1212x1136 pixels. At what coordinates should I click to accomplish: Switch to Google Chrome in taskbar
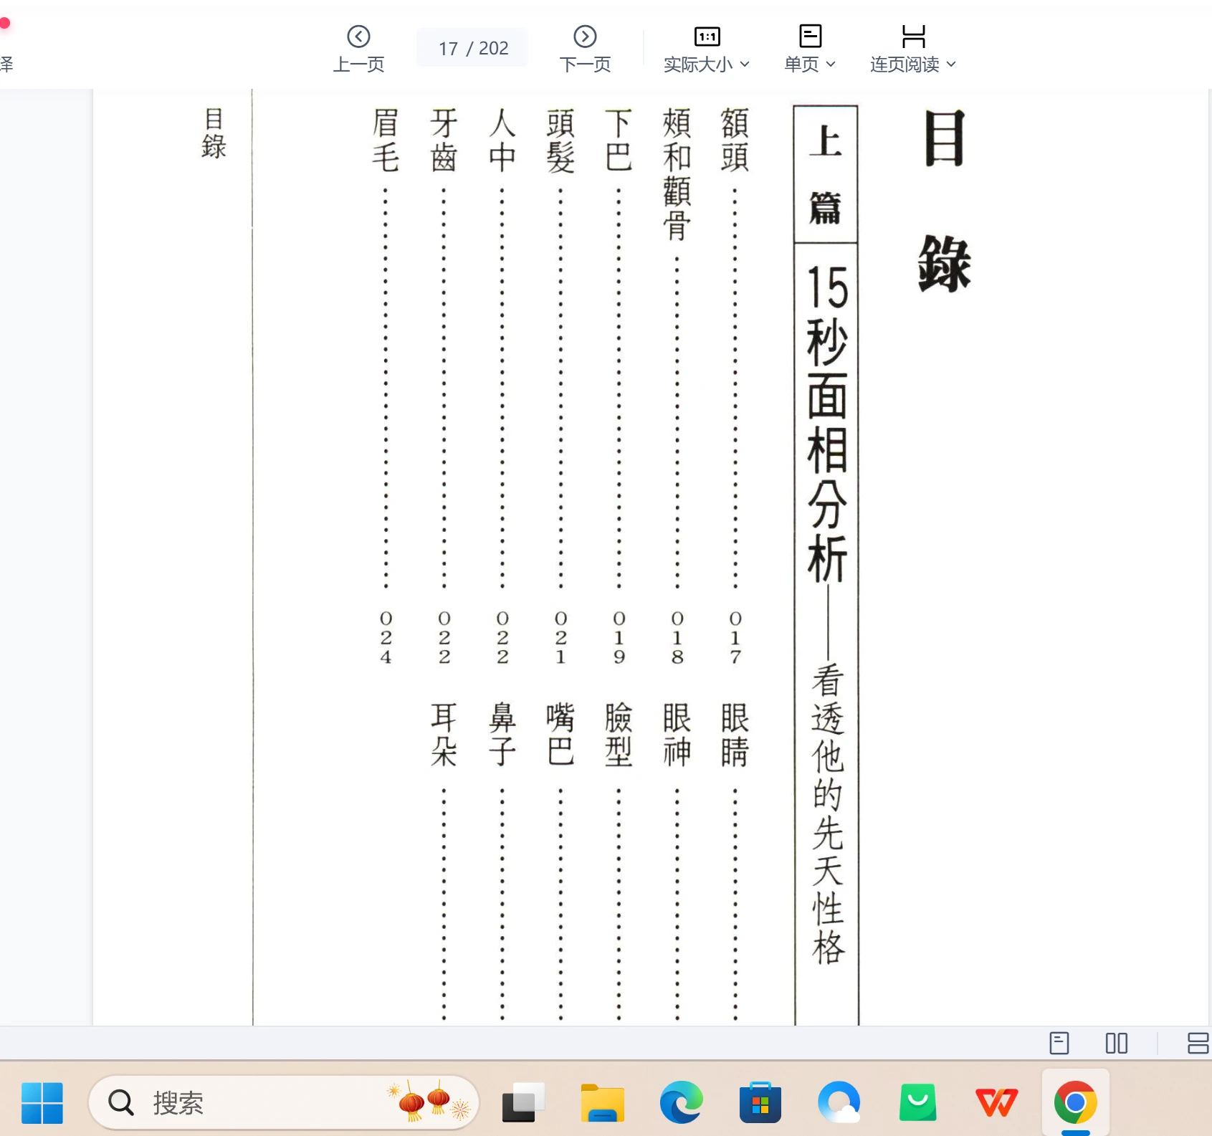coord(1075,1102)
